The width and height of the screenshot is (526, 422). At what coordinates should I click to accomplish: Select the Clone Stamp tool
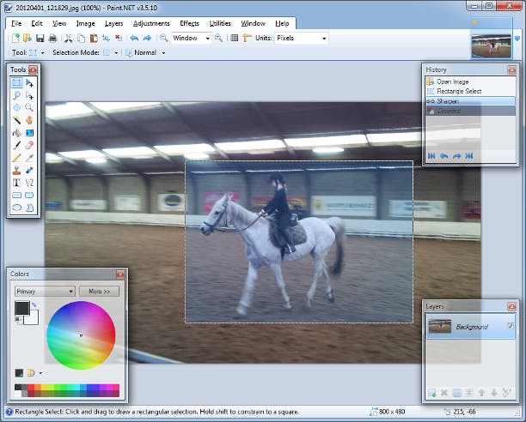tap(17, 171)
